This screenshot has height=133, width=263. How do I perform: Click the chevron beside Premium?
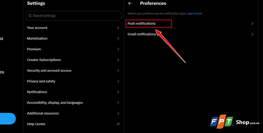click(x=118, y=49)
